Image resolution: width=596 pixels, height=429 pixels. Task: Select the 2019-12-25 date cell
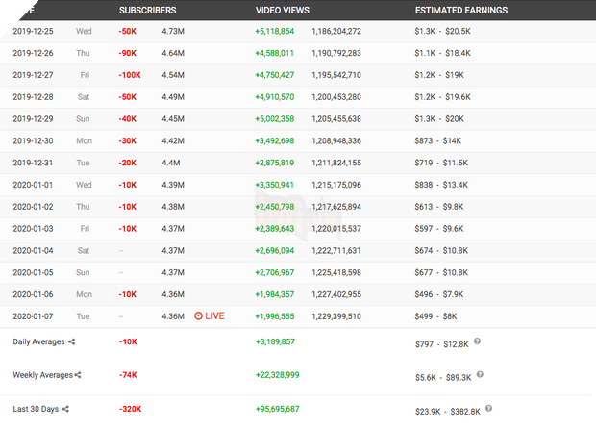pyautogui.click(x=35, y=31)
